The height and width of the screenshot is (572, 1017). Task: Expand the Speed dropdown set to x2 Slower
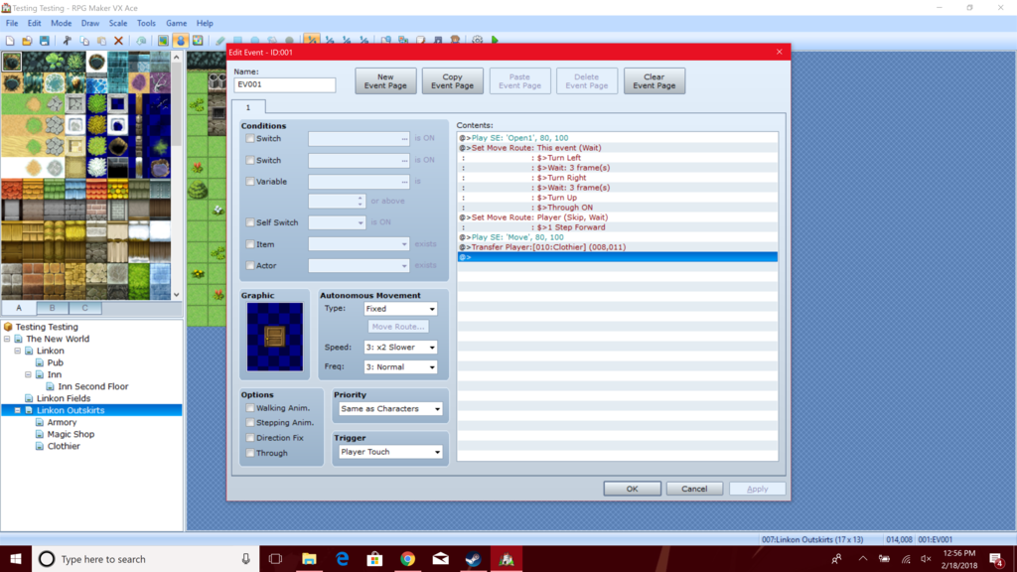[x=400, y=348]
